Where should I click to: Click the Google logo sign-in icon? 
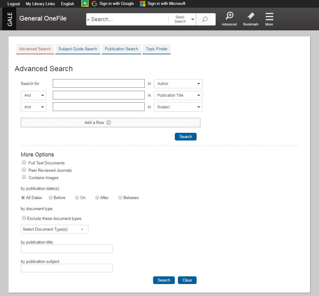(x=94, y=4)
